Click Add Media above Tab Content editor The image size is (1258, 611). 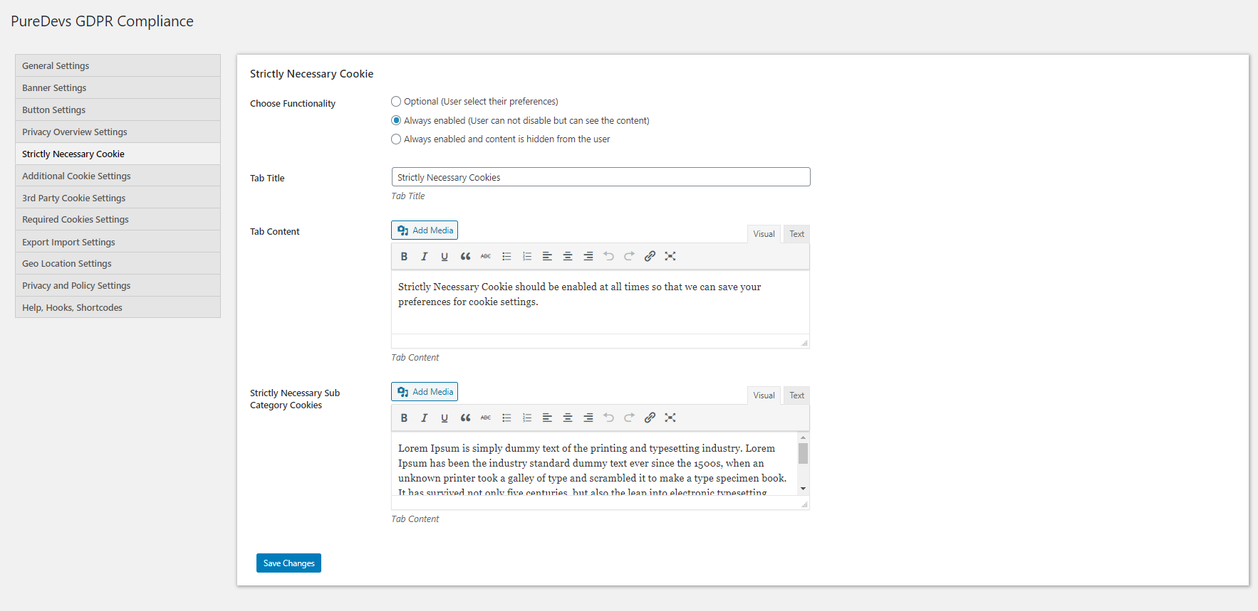click(x=425, y=230)
